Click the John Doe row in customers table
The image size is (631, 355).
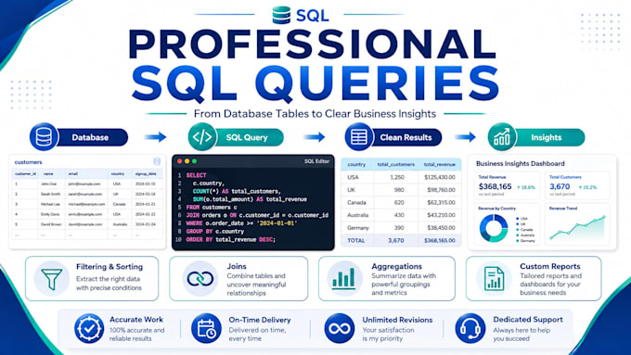pyautogui.click(x=87, y=184)
